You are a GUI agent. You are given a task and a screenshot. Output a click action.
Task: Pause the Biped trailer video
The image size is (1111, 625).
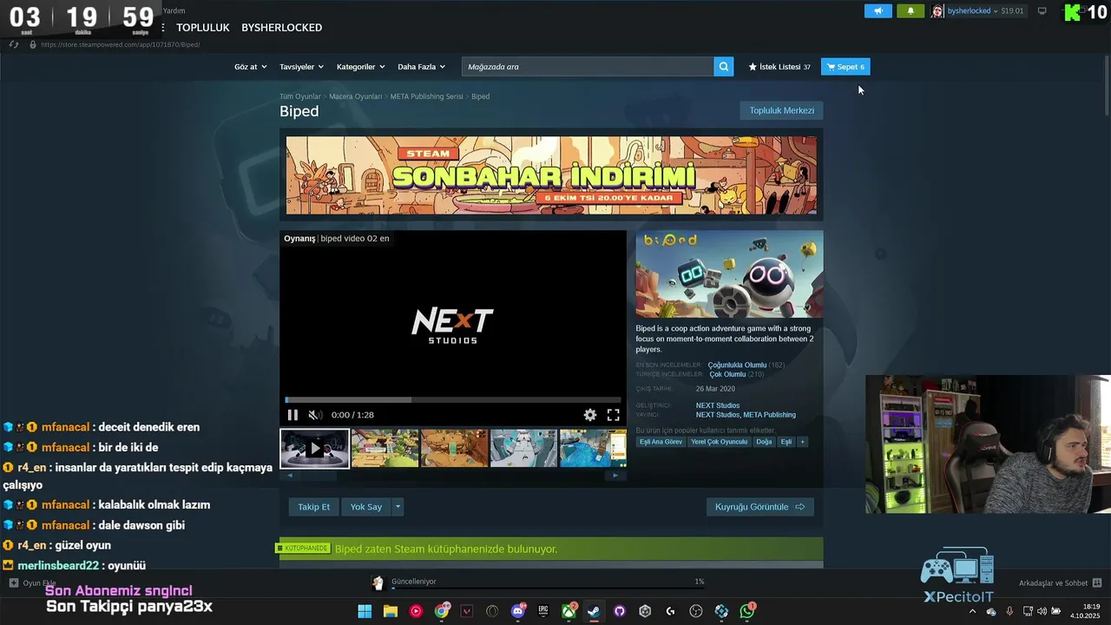tap(293, 415)
